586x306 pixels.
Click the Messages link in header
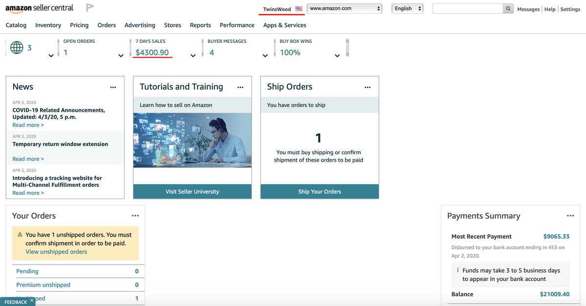(x=528, y=9)
